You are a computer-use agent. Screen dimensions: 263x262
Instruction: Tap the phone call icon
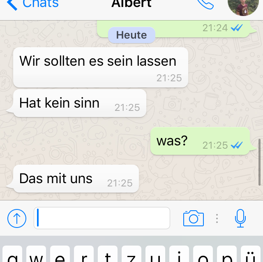(x=205, y=4)
